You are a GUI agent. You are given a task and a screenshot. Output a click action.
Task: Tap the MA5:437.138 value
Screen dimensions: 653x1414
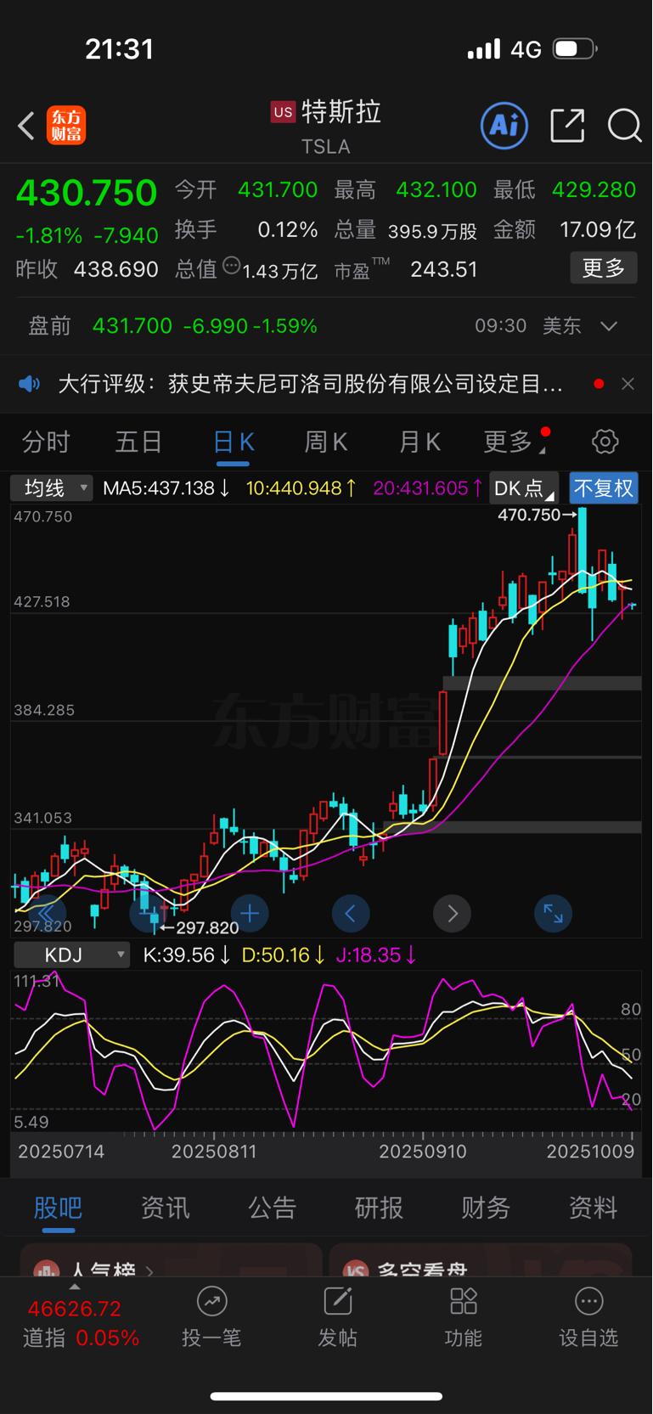tap(166, 488)
